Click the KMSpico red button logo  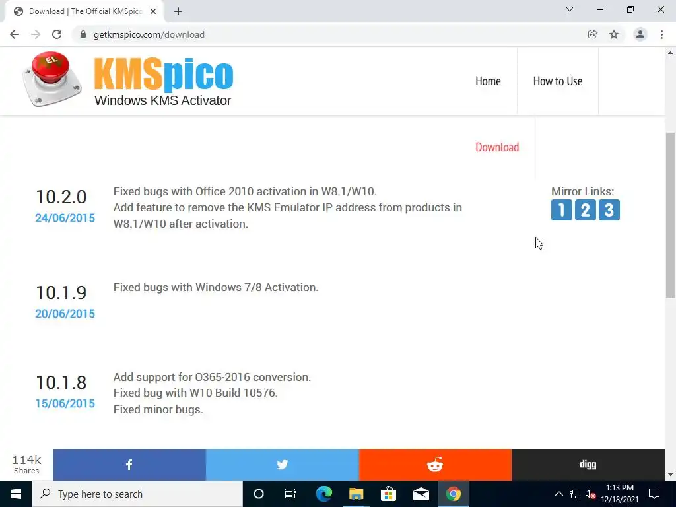[51, 79]
